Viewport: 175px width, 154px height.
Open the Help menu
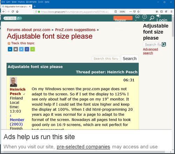point(47,2)
